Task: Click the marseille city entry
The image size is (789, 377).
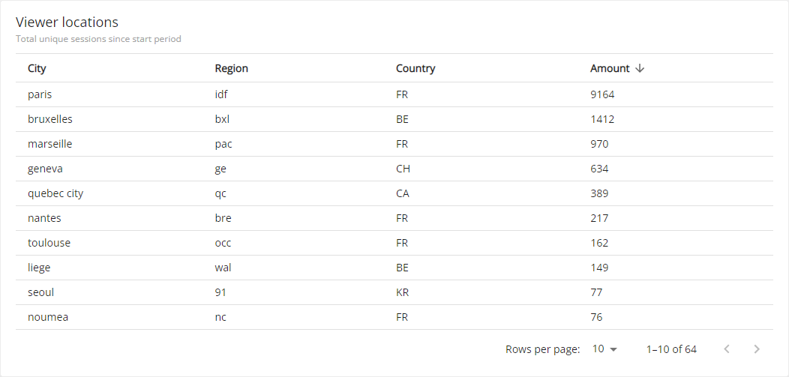Action: coord(49,144)
